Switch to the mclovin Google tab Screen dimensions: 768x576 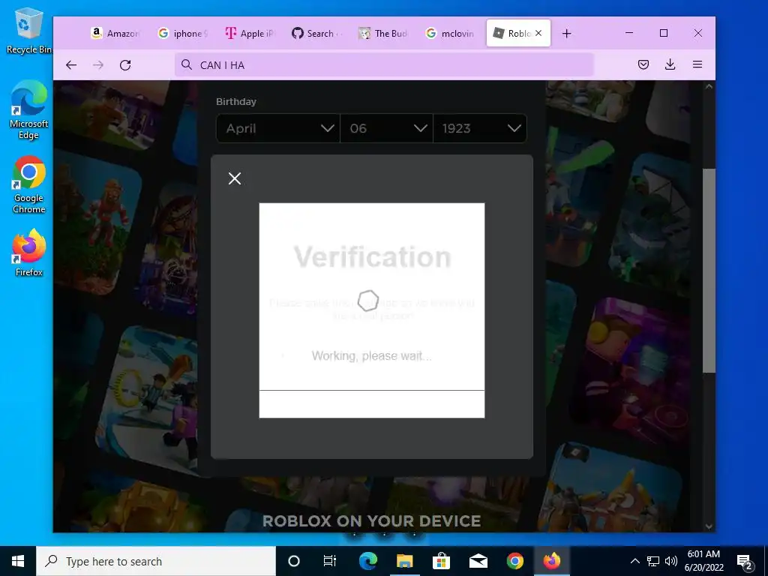coord(451,33)
